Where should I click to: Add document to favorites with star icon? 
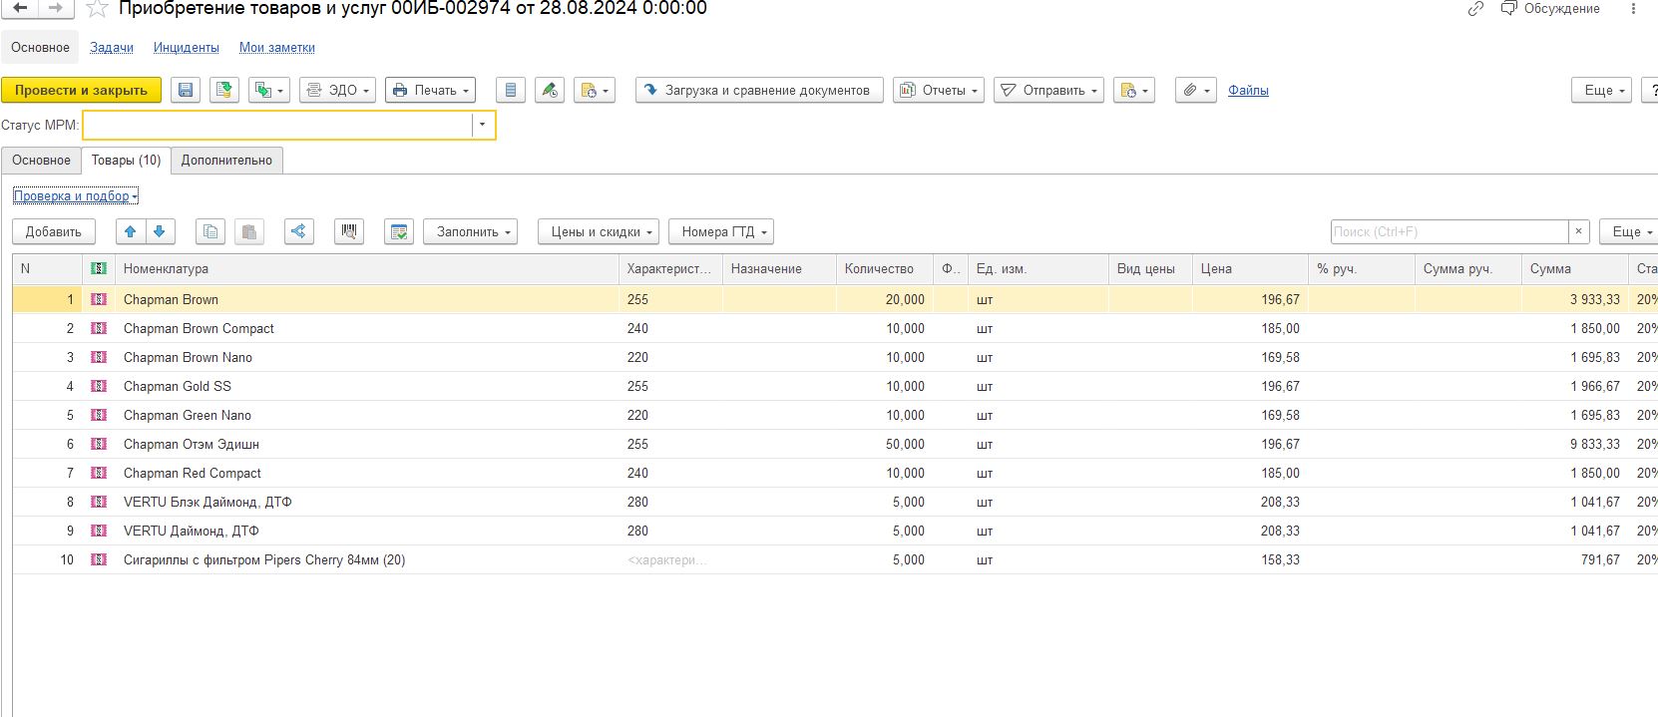(97, 9)
